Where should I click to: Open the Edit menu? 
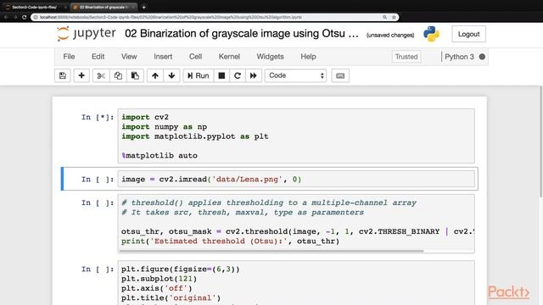point(98,57)
